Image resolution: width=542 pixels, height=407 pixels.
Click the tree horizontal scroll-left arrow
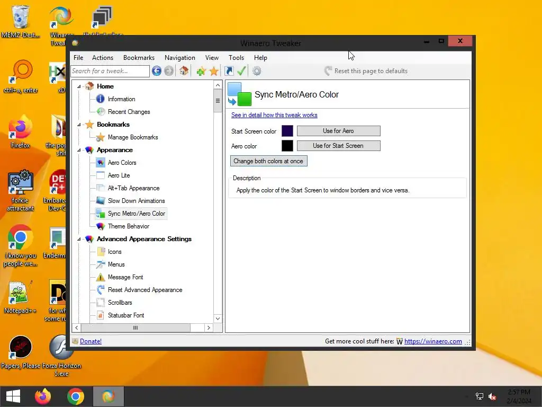(77, 328)
